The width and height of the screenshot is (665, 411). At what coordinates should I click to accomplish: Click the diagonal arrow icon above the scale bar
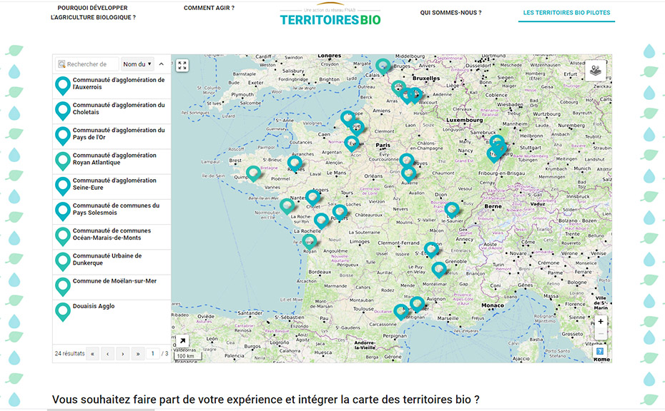click(182, 341)
